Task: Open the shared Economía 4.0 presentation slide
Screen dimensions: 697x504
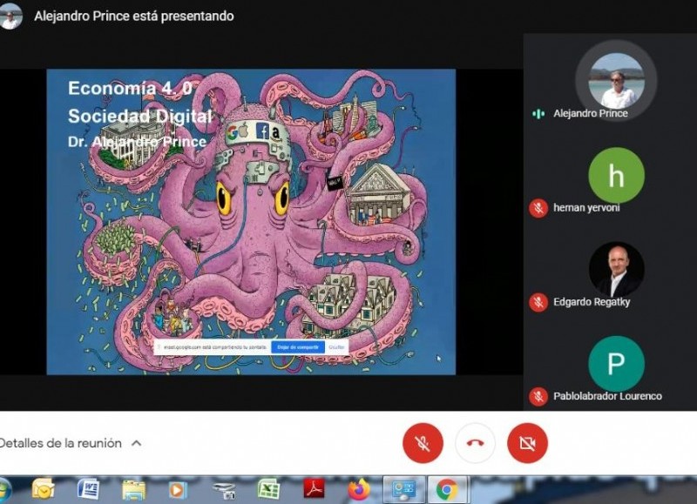Action: [251, 222]
